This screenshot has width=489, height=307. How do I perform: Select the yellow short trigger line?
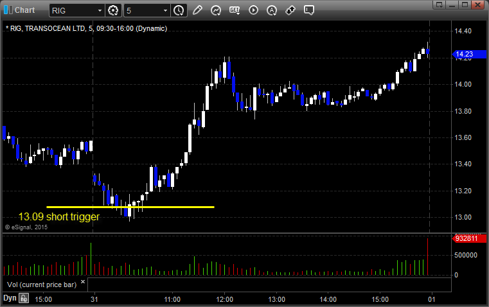pos(130,207)
